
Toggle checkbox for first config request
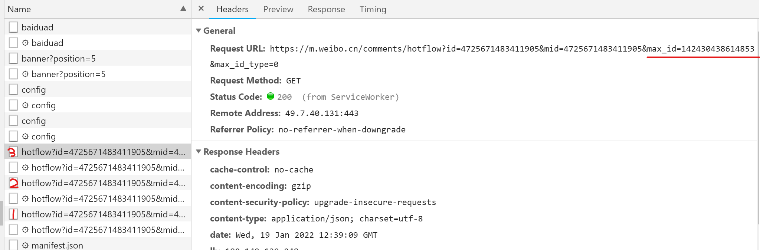(13, 89)
